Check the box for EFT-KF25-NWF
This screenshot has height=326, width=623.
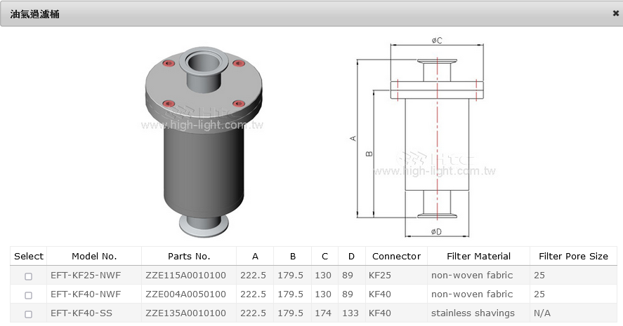(x=29, y=276)
